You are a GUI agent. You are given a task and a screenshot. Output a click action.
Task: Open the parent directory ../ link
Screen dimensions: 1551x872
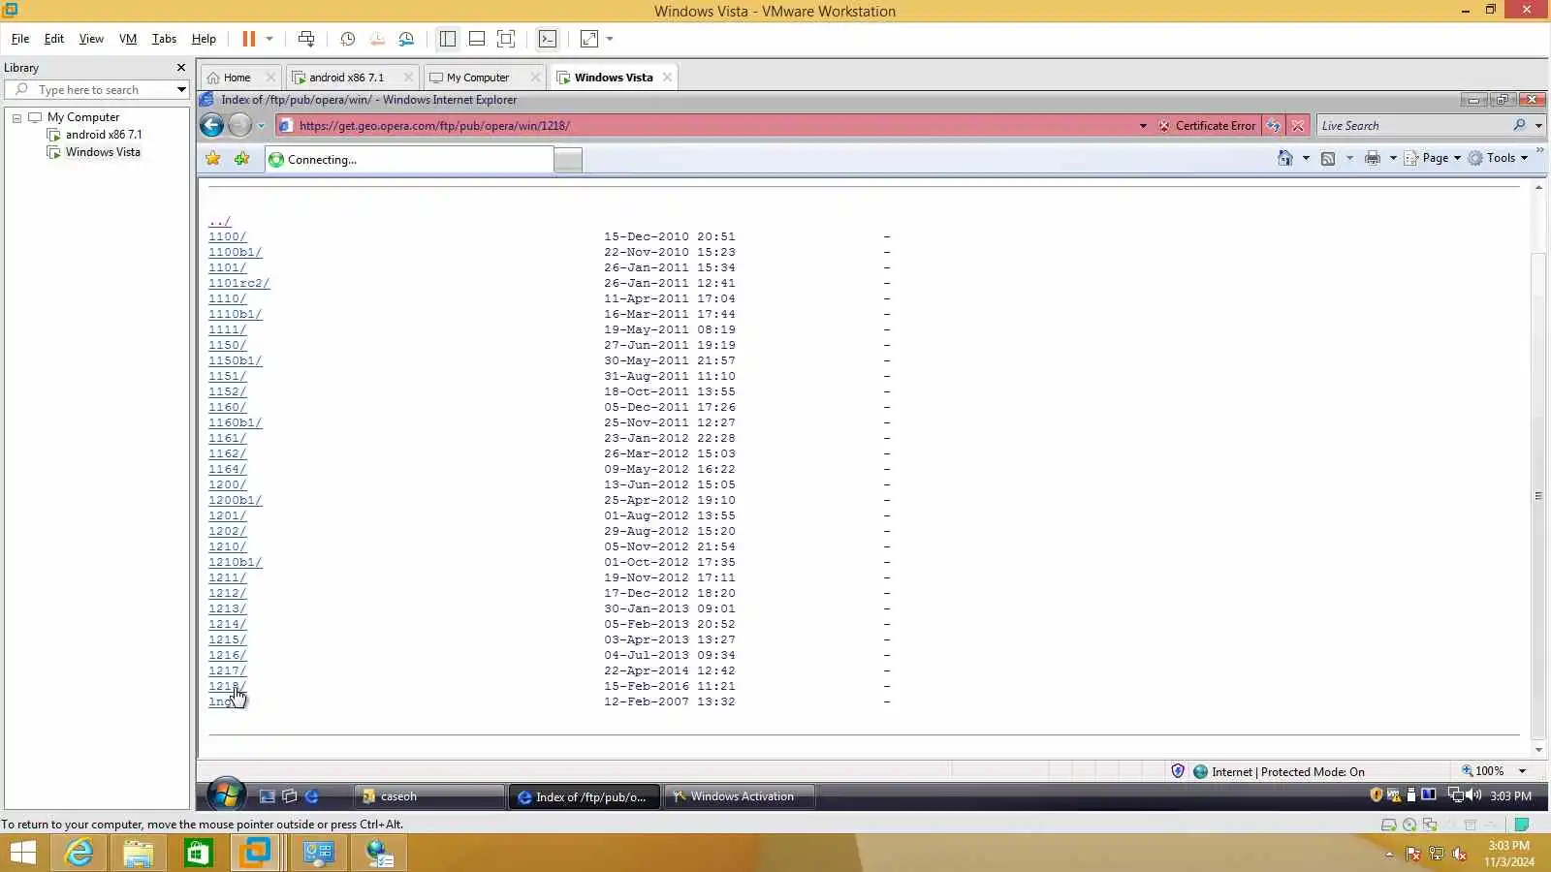point(220,221)
